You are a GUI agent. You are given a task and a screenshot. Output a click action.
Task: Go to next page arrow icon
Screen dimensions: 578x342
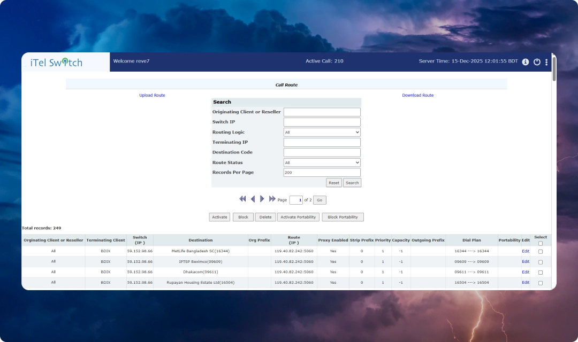(x=262, y=199)
